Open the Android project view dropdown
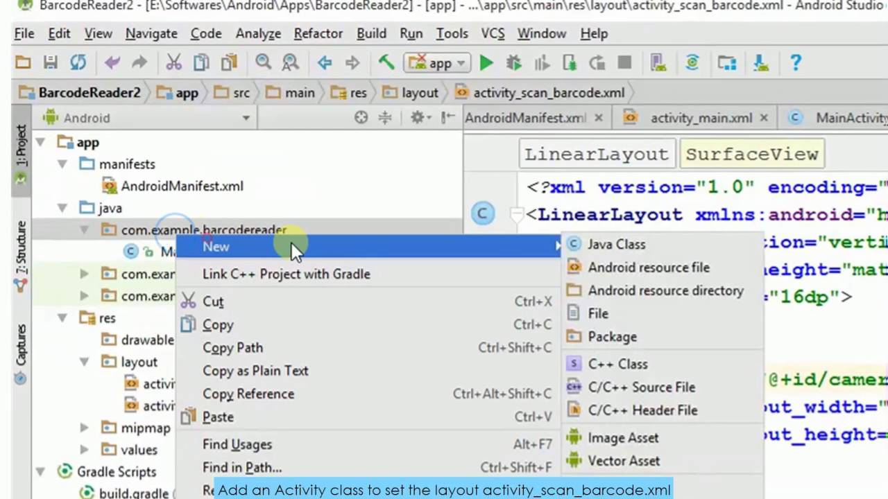This screenshot has width=888, height=499. tap(146, 118)
